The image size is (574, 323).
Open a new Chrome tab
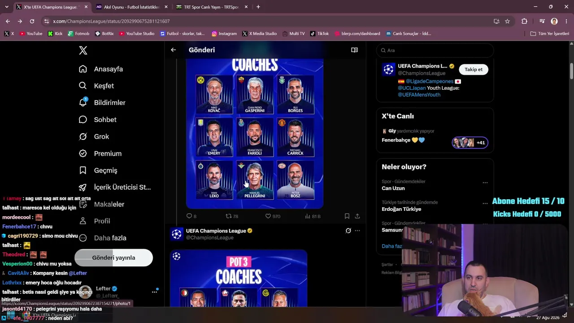(x=258, y=7)
